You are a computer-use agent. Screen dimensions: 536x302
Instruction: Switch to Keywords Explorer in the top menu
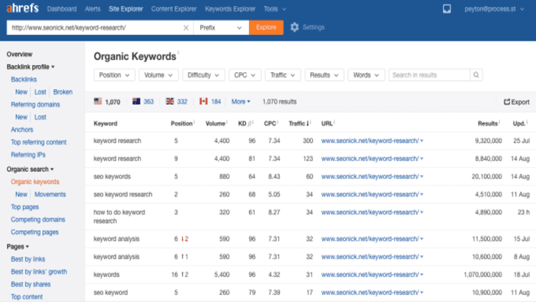coord(230,8)
